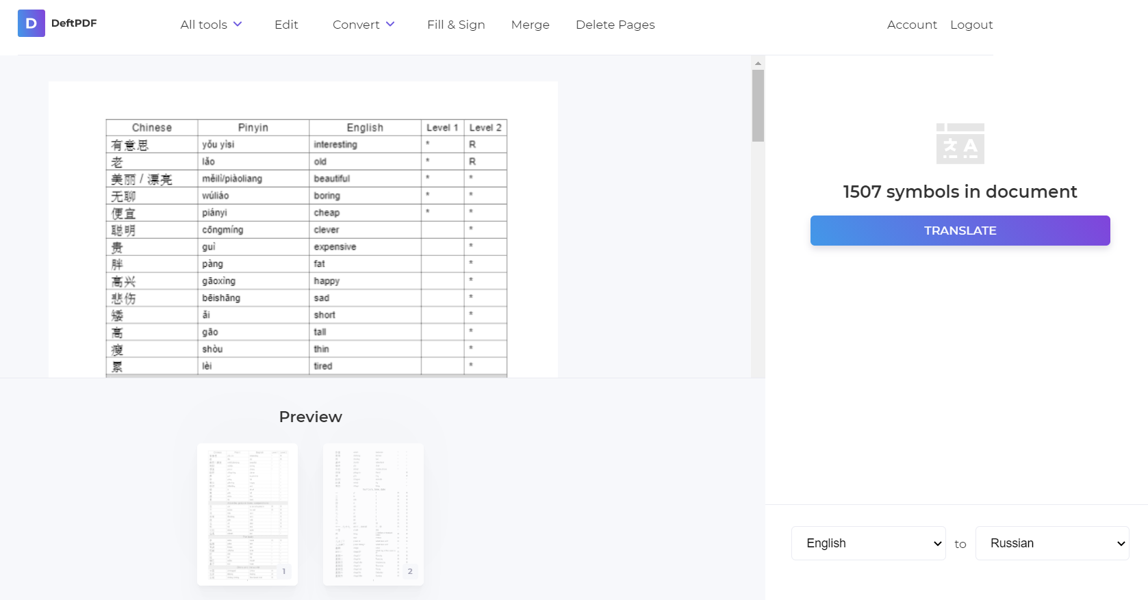Click the 'English' column header in the table
The image size is (1148, 600).
pos(365,127)
